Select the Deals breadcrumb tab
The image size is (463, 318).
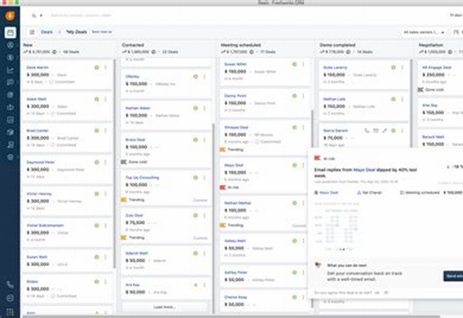pyautogui.click(x=47, y=32)
